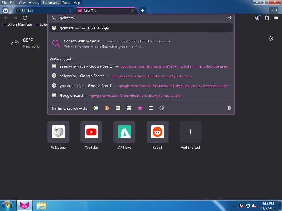The image size is (282, 211).
Task: Show hidden system tray icons
Action: [234, 206]
